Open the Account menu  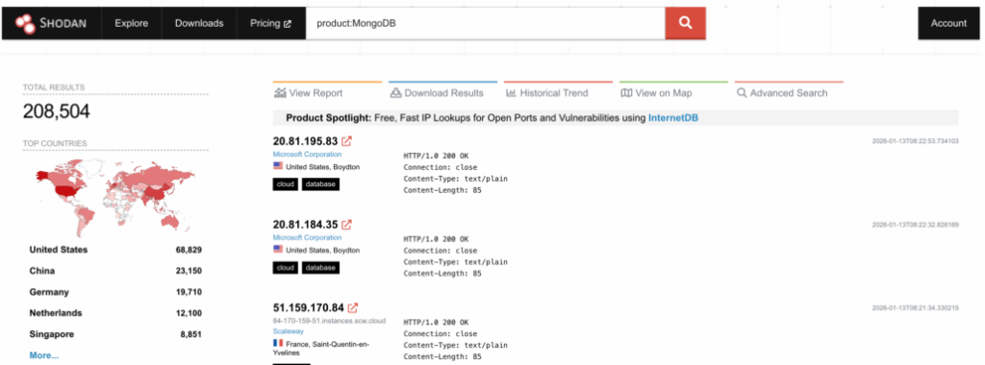(948, 23)
